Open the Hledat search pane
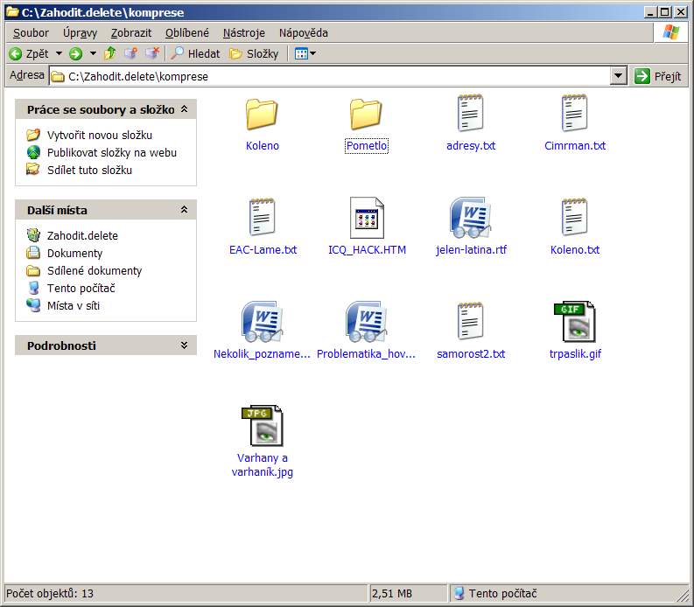 pos(195,53)
